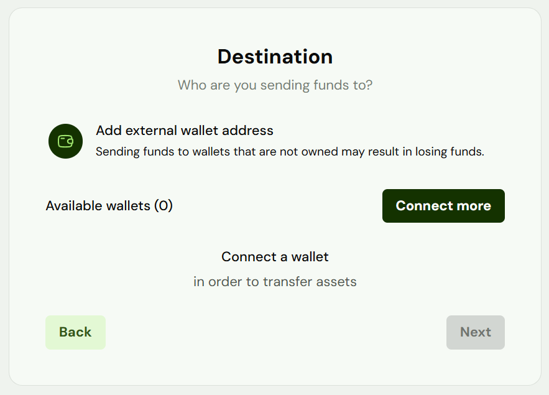Select Add external wallet address option
Viewport: 549px width, 395px height.
[185, 131]
